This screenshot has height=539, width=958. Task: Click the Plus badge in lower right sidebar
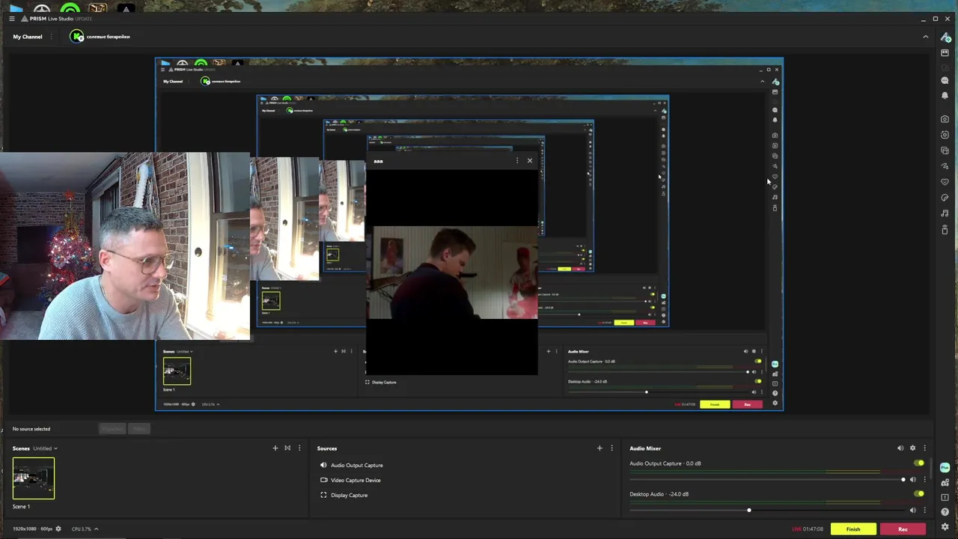pos(945,468)
